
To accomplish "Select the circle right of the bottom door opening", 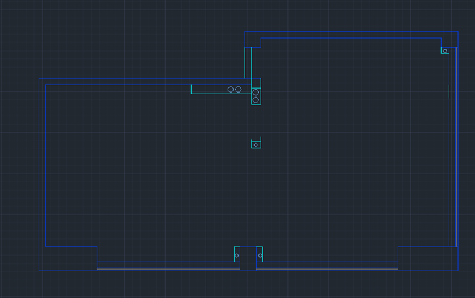I will coord(260,255).
